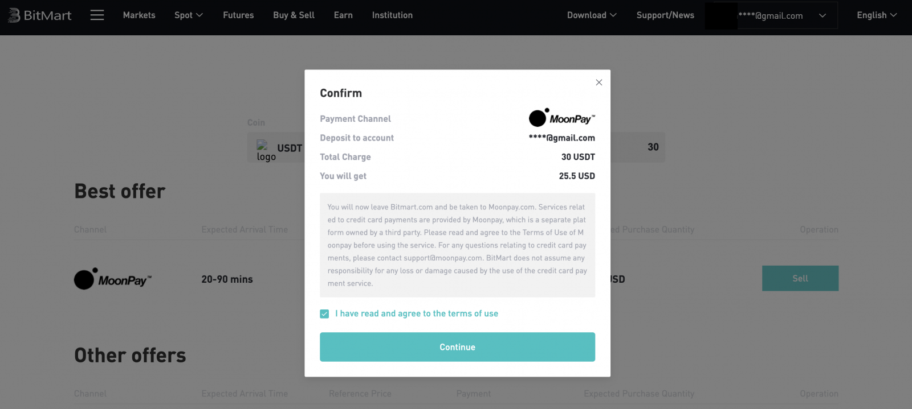Viewport: 912px width, 409px height.
Task: Dismiss the Confirm dialog with the X
Action: click(598, 82)
